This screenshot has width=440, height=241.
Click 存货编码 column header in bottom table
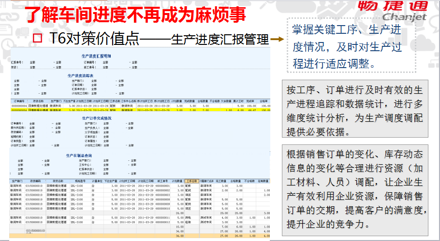(x=35, y=181)
